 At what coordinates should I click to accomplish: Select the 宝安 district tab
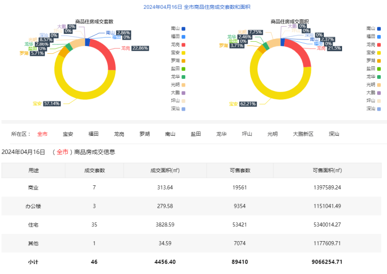pyautogui.click(x=68, y=134)
